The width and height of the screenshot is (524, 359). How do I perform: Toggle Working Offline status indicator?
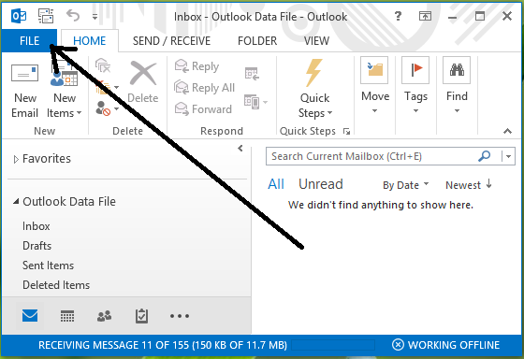point(445,345)
